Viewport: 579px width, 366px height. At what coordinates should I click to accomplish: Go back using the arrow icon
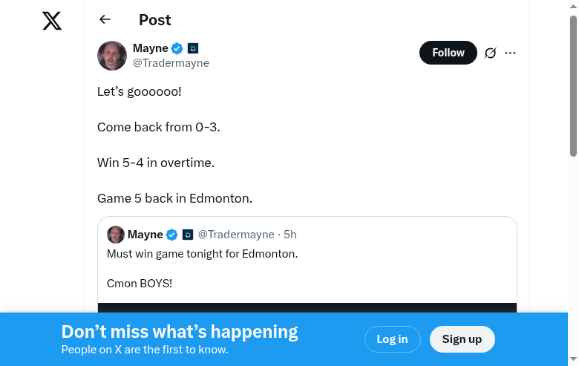point(105,20)
